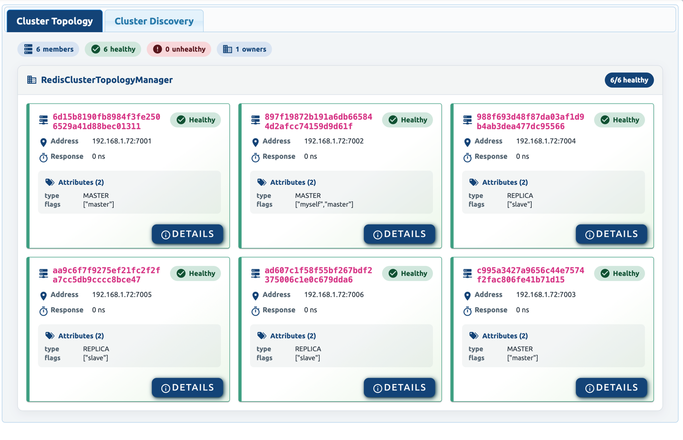Open details for node at port 7006

click(x=399, y=388)
